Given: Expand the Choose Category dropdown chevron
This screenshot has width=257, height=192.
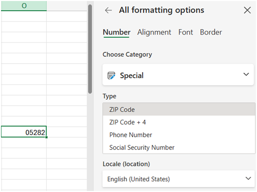Looking at the screenshot, I should (x=246, y=74).
